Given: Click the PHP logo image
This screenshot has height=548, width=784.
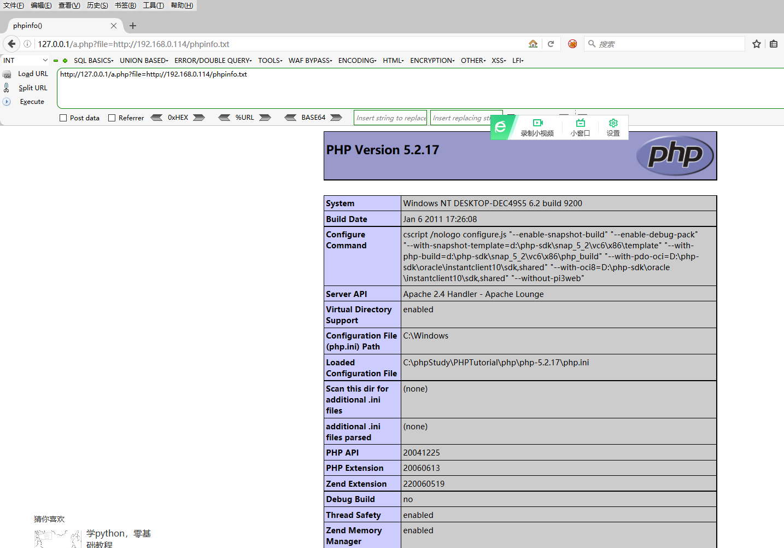Looking at the screenshot, I should coord(675,155).
